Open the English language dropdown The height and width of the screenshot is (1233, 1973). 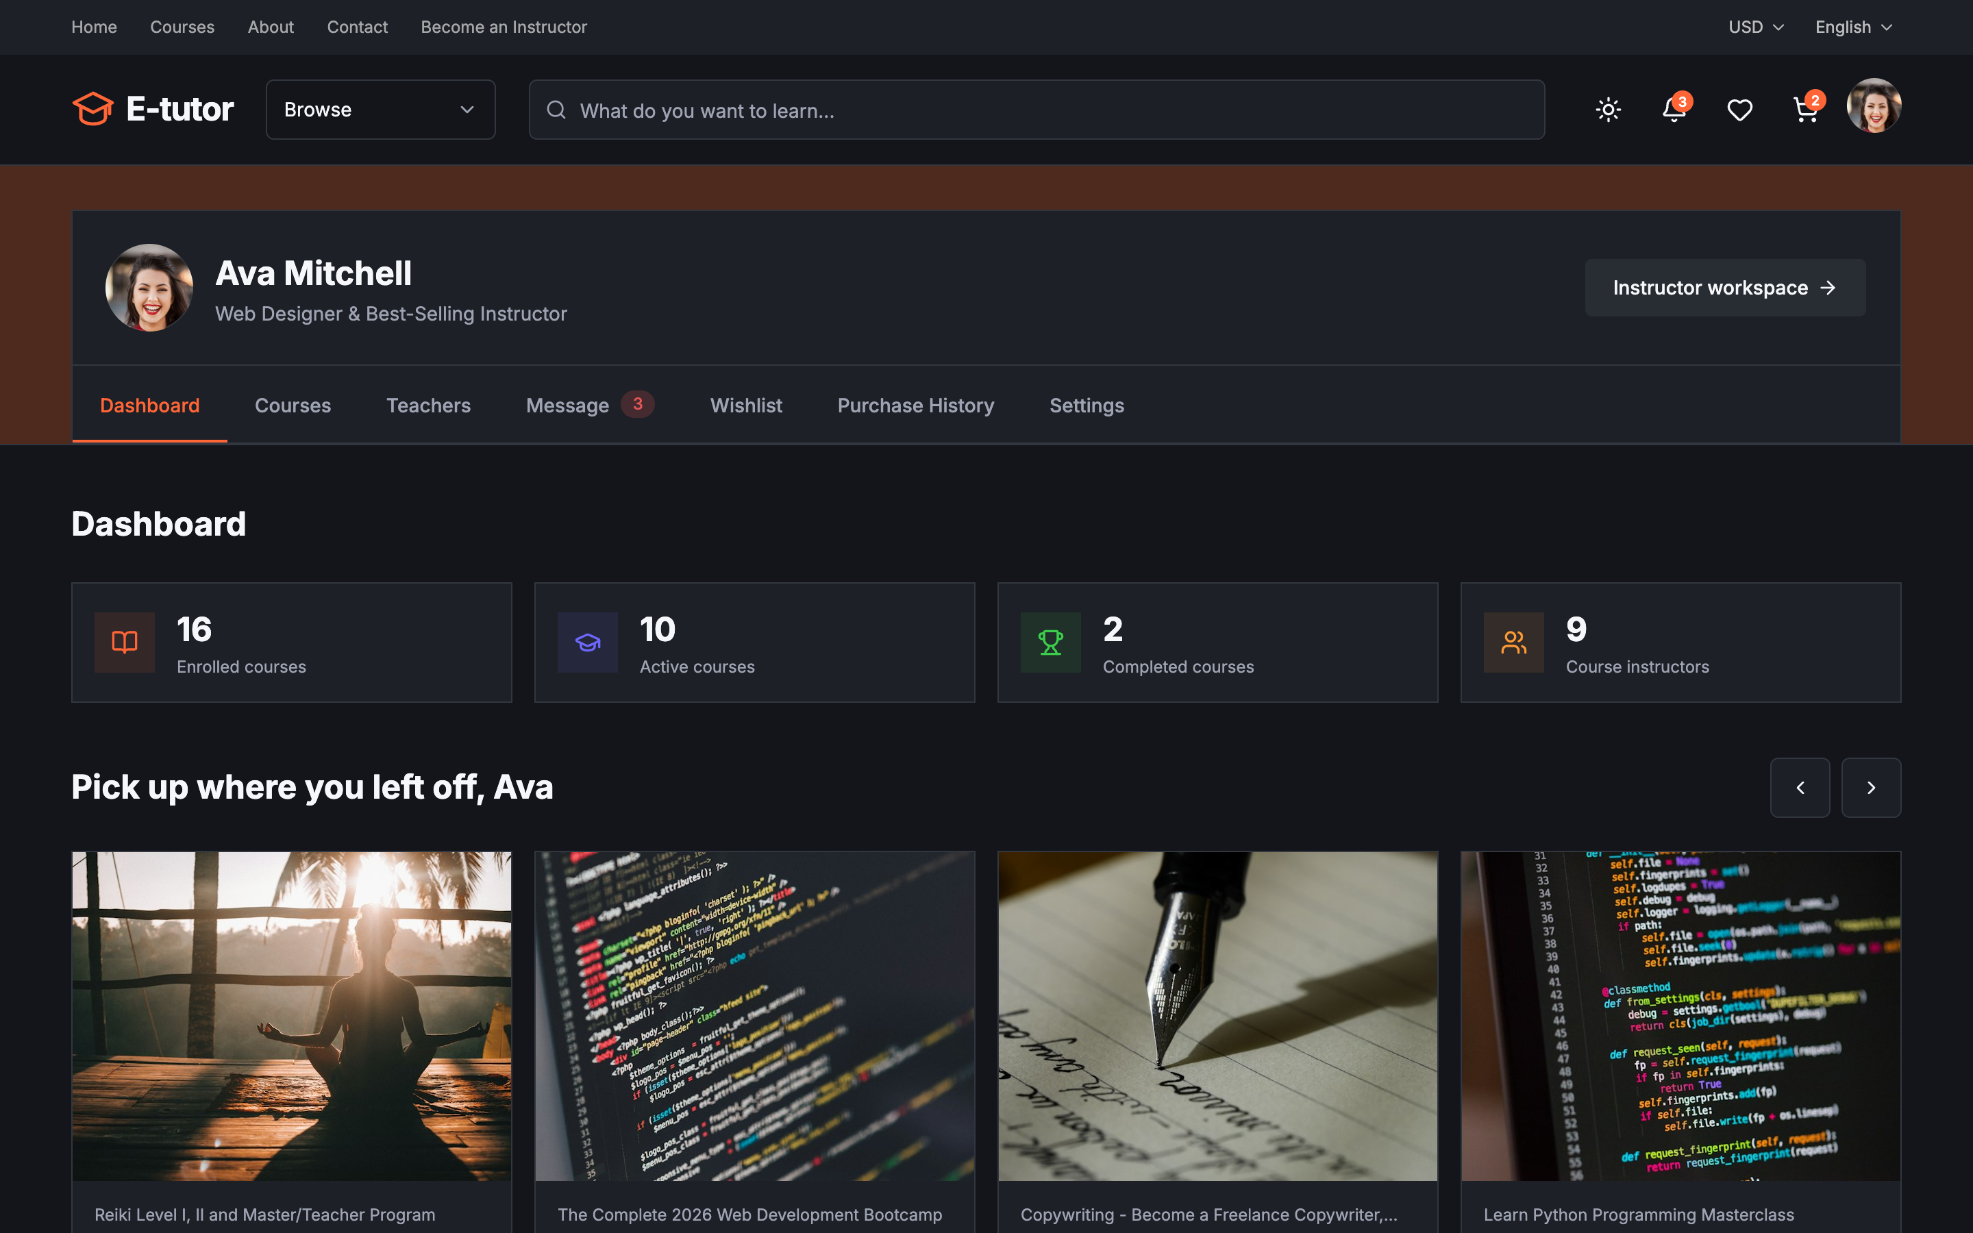1853,27
